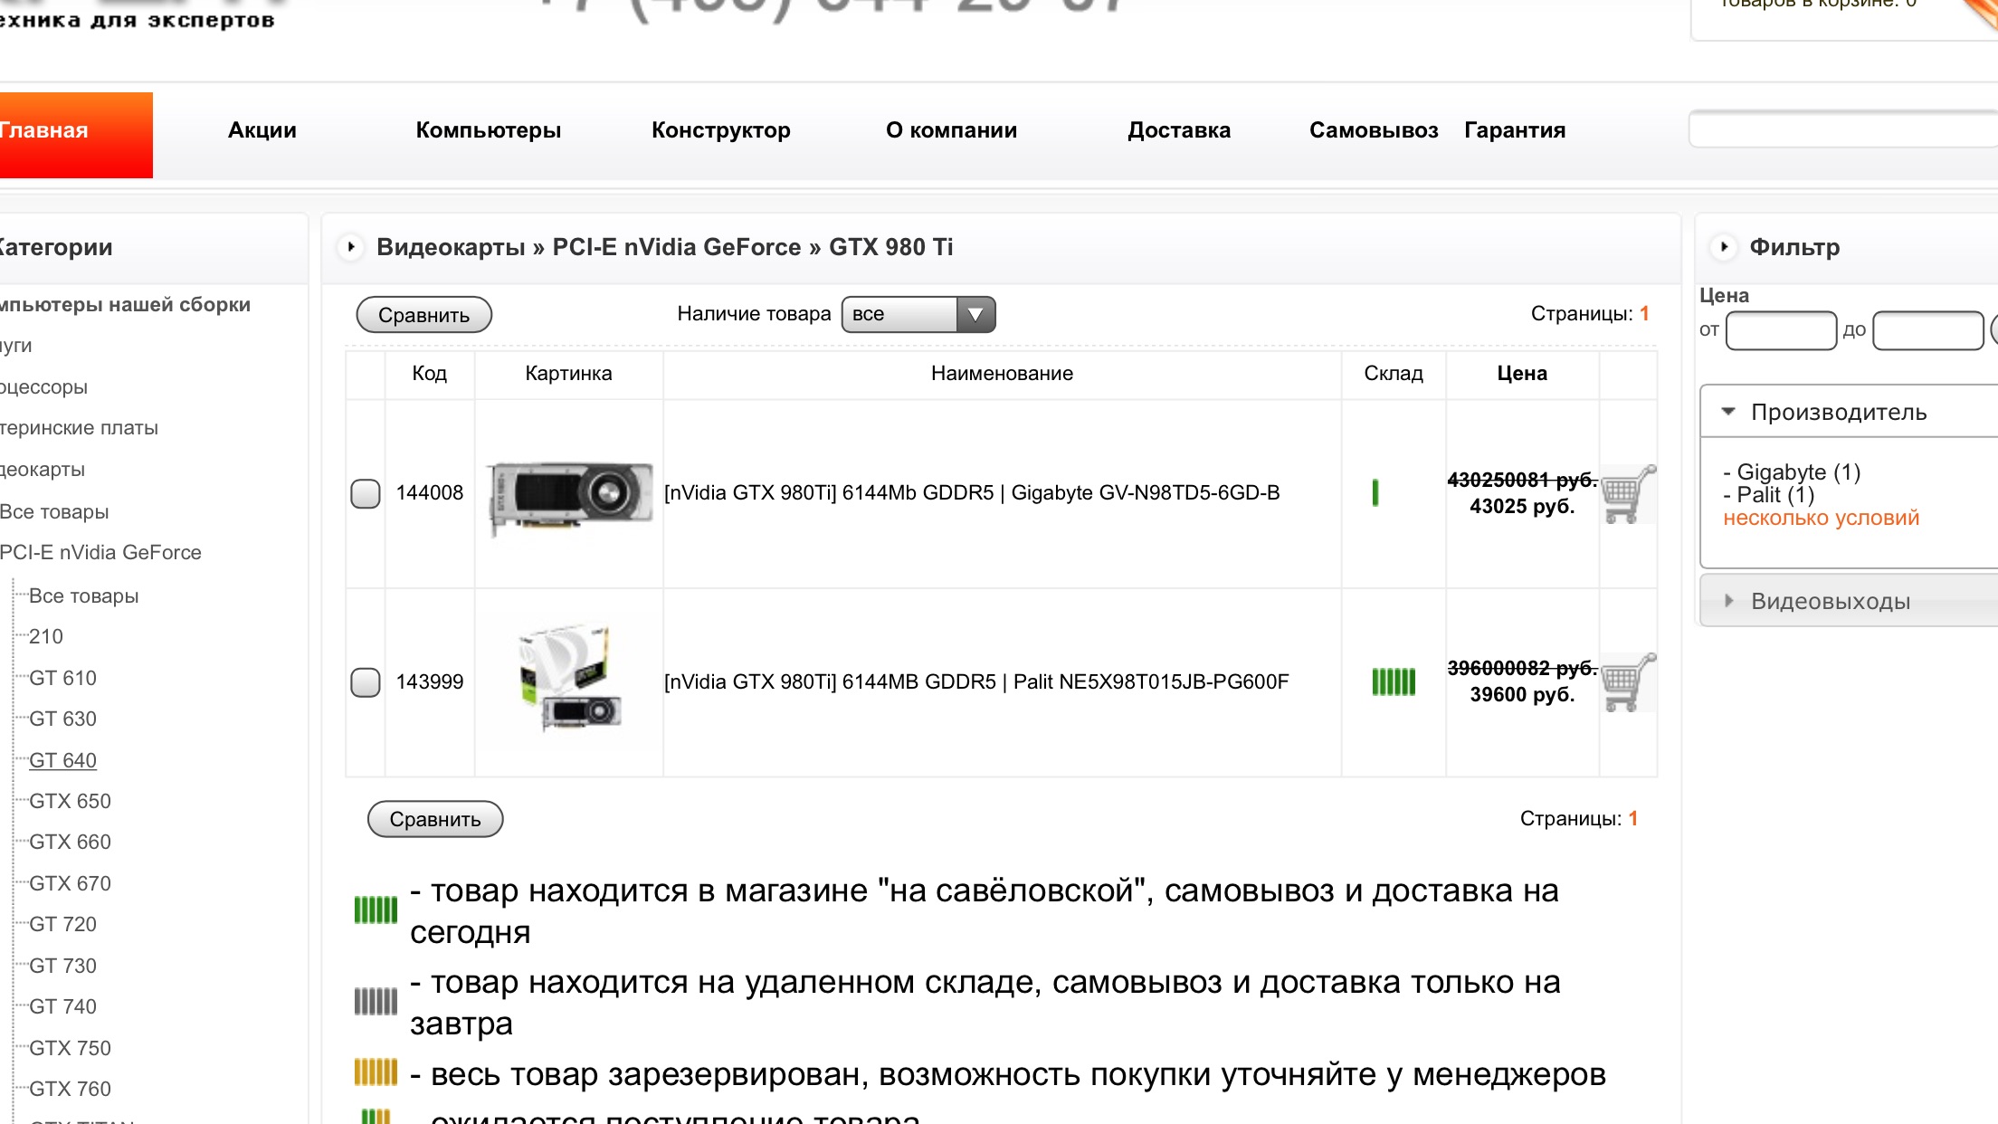Viewport: 1998px width, 1124px height.
Task: Click the price 'от' input field
Action: tap(1780, 330)
